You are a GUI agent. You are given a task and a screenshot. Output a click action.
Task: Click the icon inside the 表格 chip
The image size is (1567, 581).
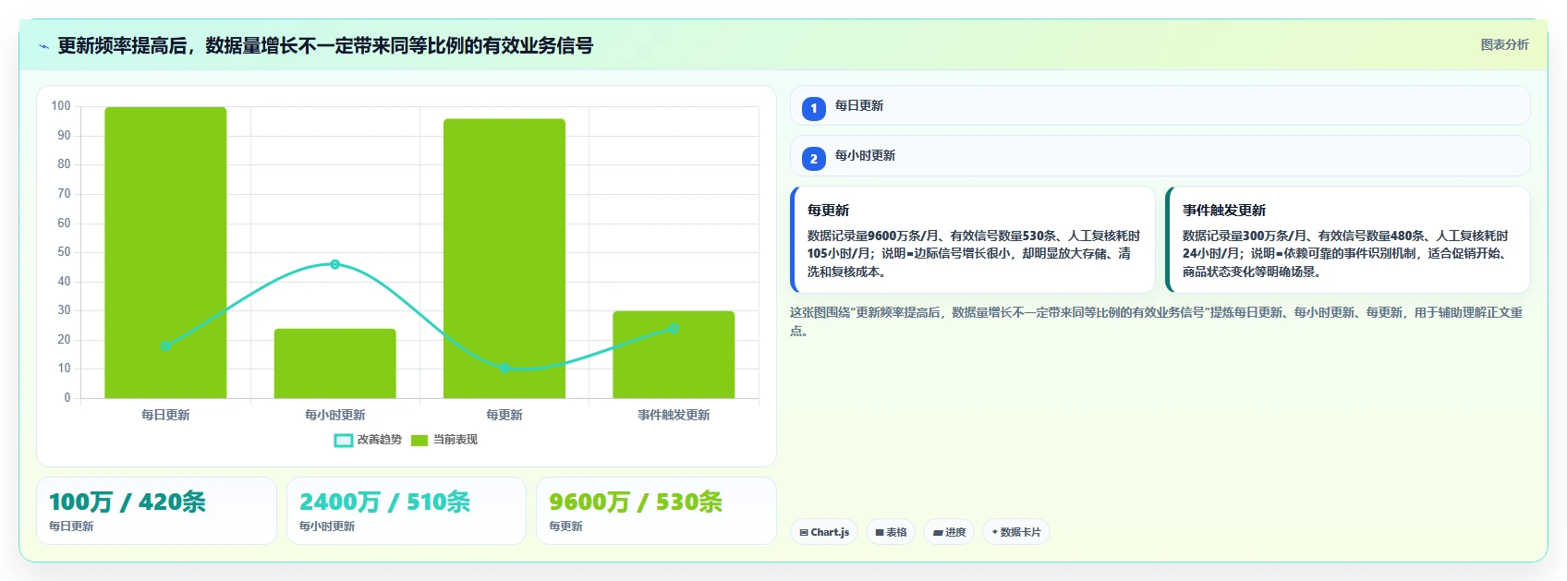pyautogui.click(x=880, y=533)
